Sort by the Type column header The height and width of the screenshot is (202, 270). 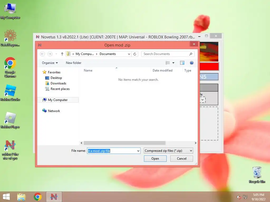tap(188, 70)
